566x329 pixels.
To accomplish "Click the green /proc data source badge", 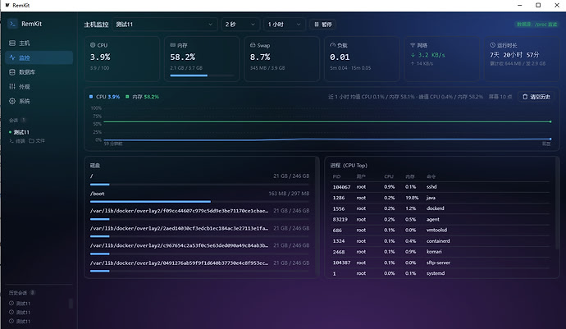I will coord(536,24).
